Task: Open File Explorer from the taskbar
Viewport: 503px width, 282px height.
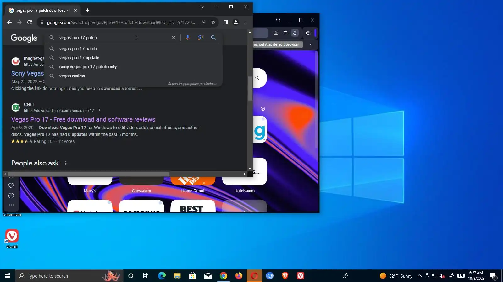Action: pos(177,276)
